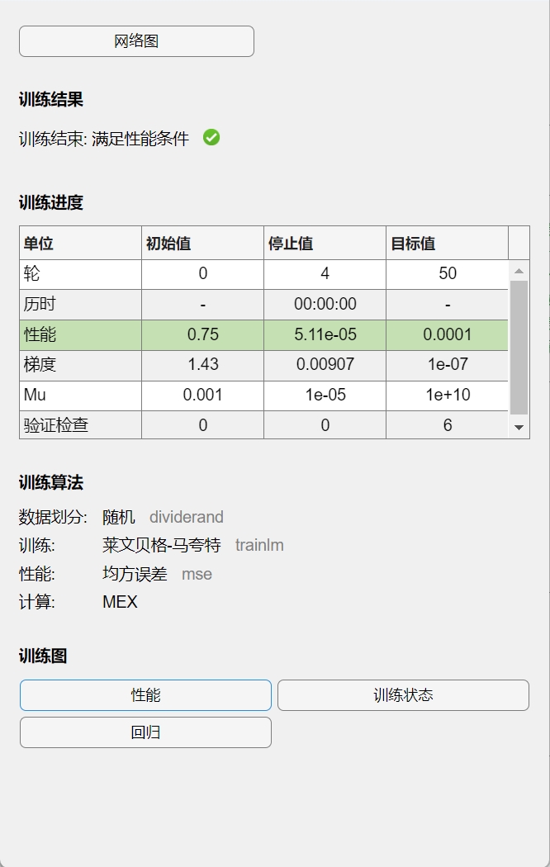Select the Mu row label
The height and width of the screenshot is (867, 550).
point(80,395)
